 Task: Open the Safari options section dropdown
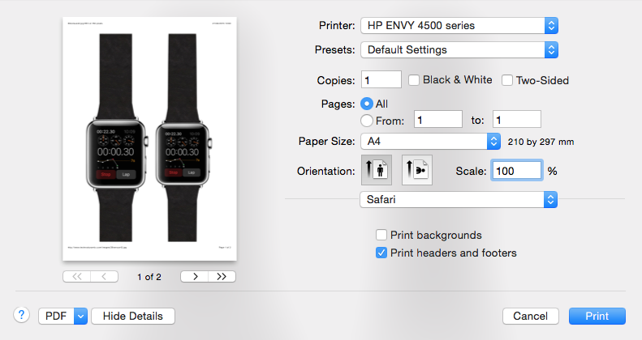(459, 199)
